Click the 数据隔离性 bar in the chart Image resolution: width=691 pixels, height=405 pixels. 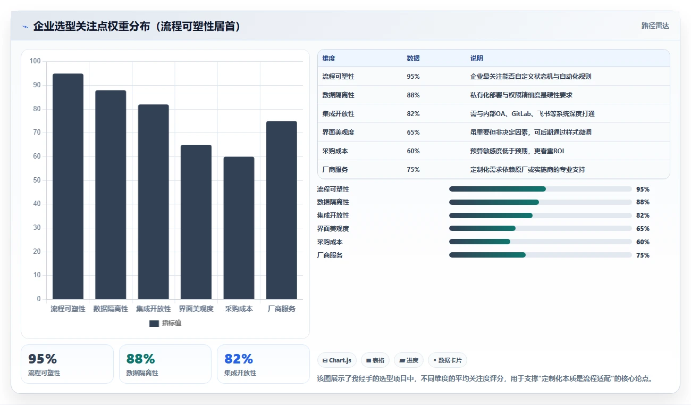[111, 195]
